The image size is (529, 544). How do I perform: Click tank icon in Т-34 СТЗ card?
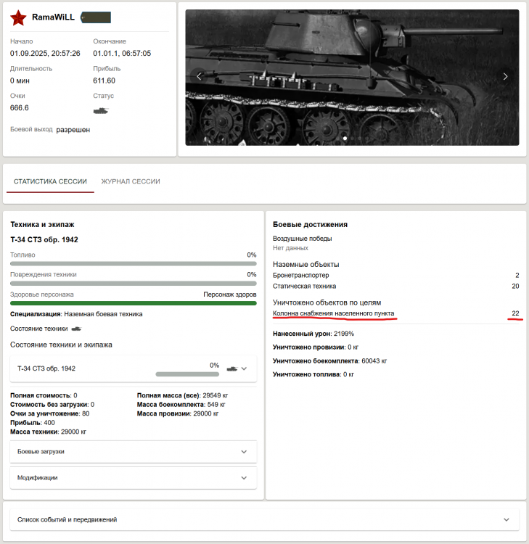click(232, 368)
